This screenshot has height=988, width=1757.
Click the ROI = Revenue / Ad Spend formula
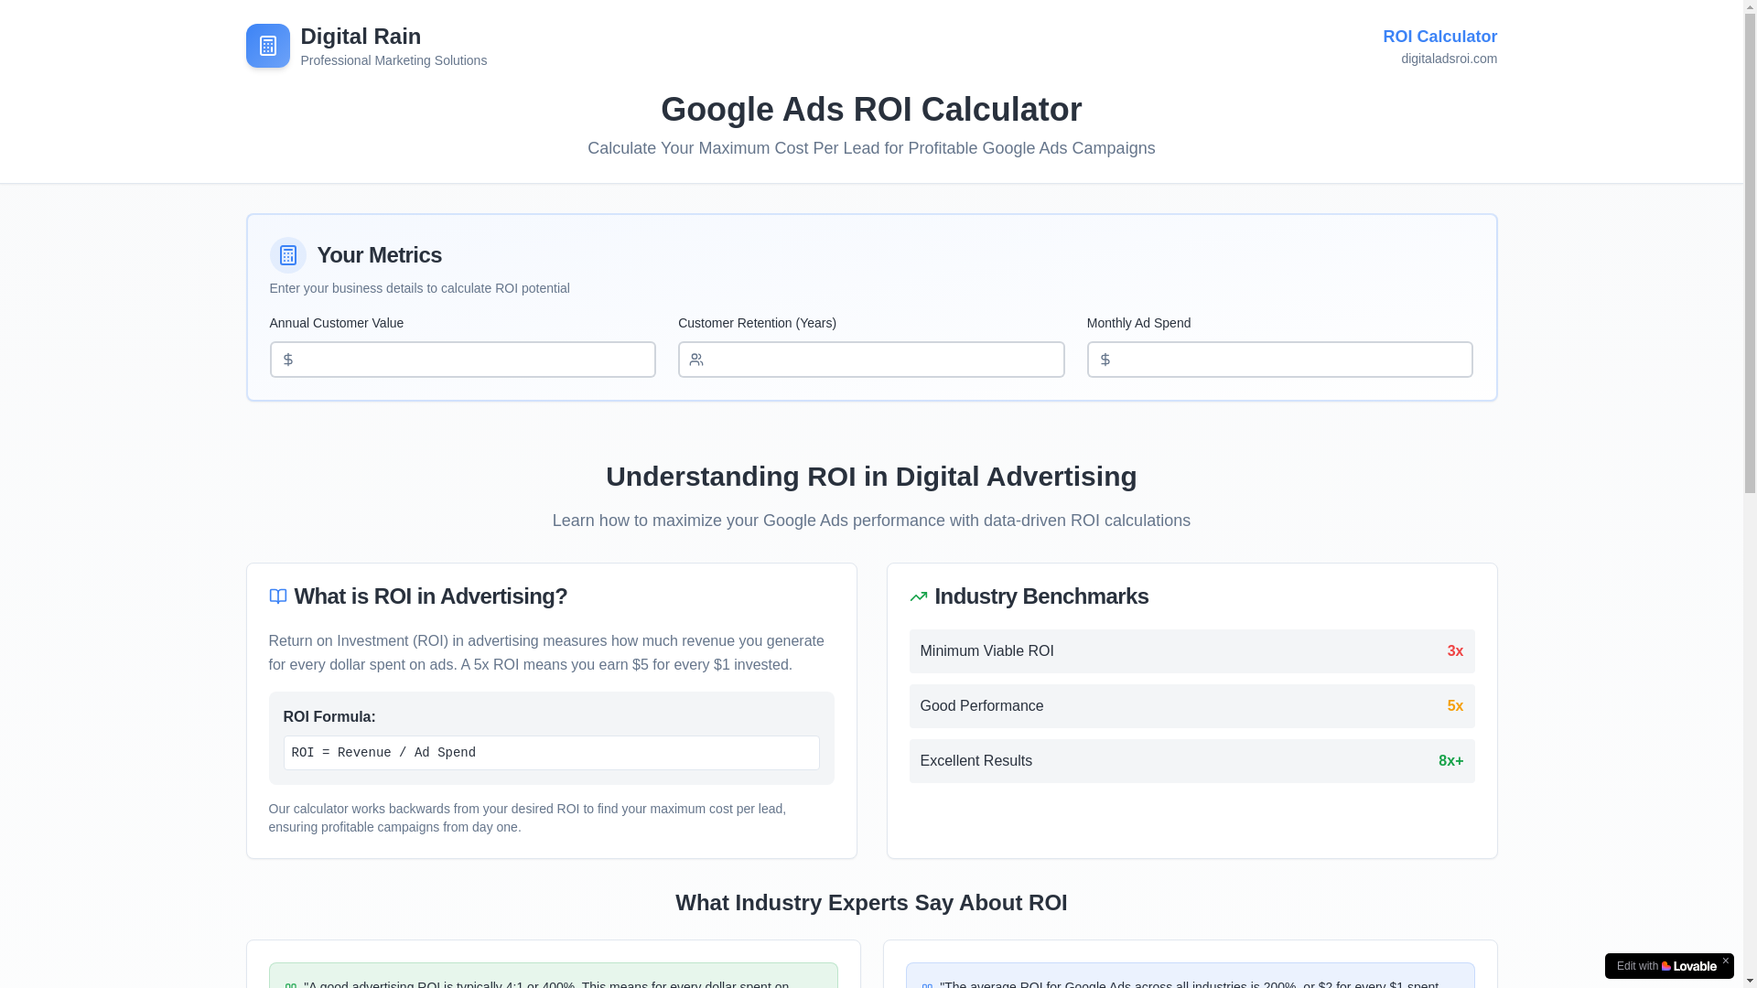(551, 753)
